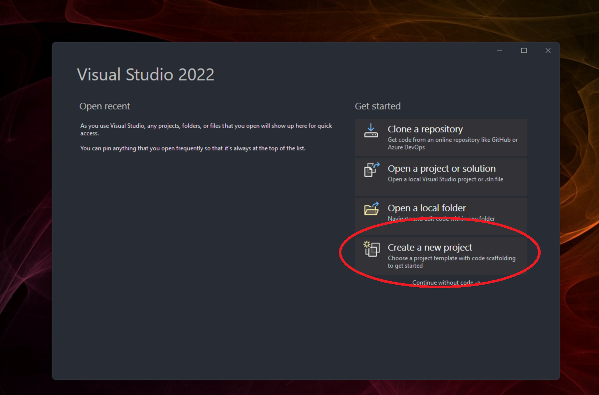Image resolution: width=599 pixels, height=395 pixels.
Task: Click the 'As you use Visual Studio' paragraph
Action: (206, 129)
